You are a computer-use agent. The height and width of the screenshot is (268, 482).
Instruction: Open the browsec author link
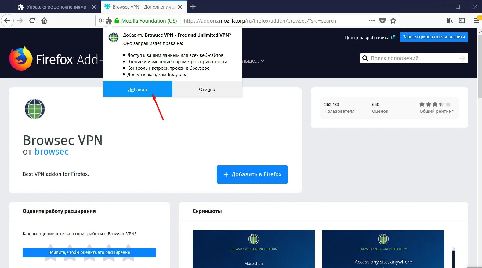(52, 152)
